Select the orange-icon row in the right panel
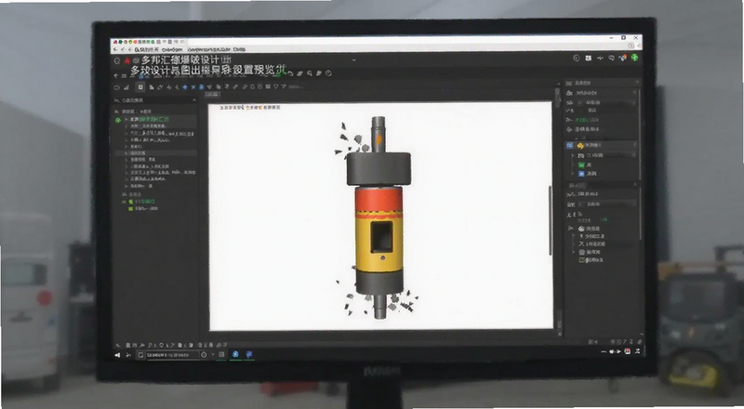 (x=601, y=145)
